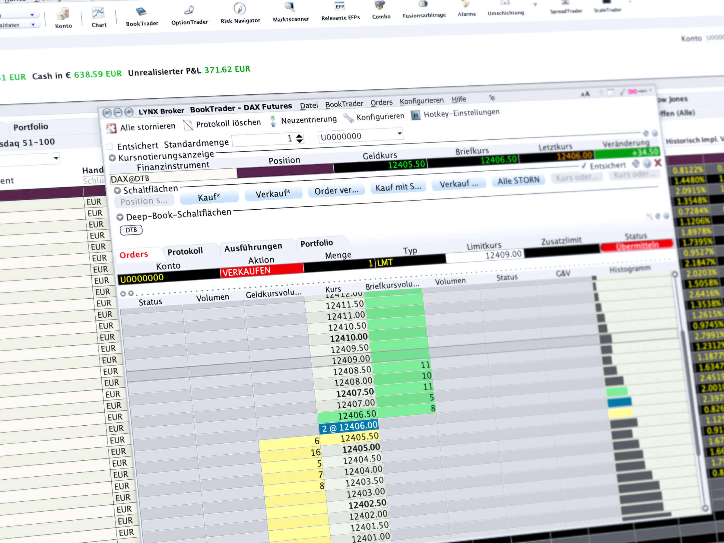Open the Chart tool icon

pyautogui.click(x=98, y=13)
